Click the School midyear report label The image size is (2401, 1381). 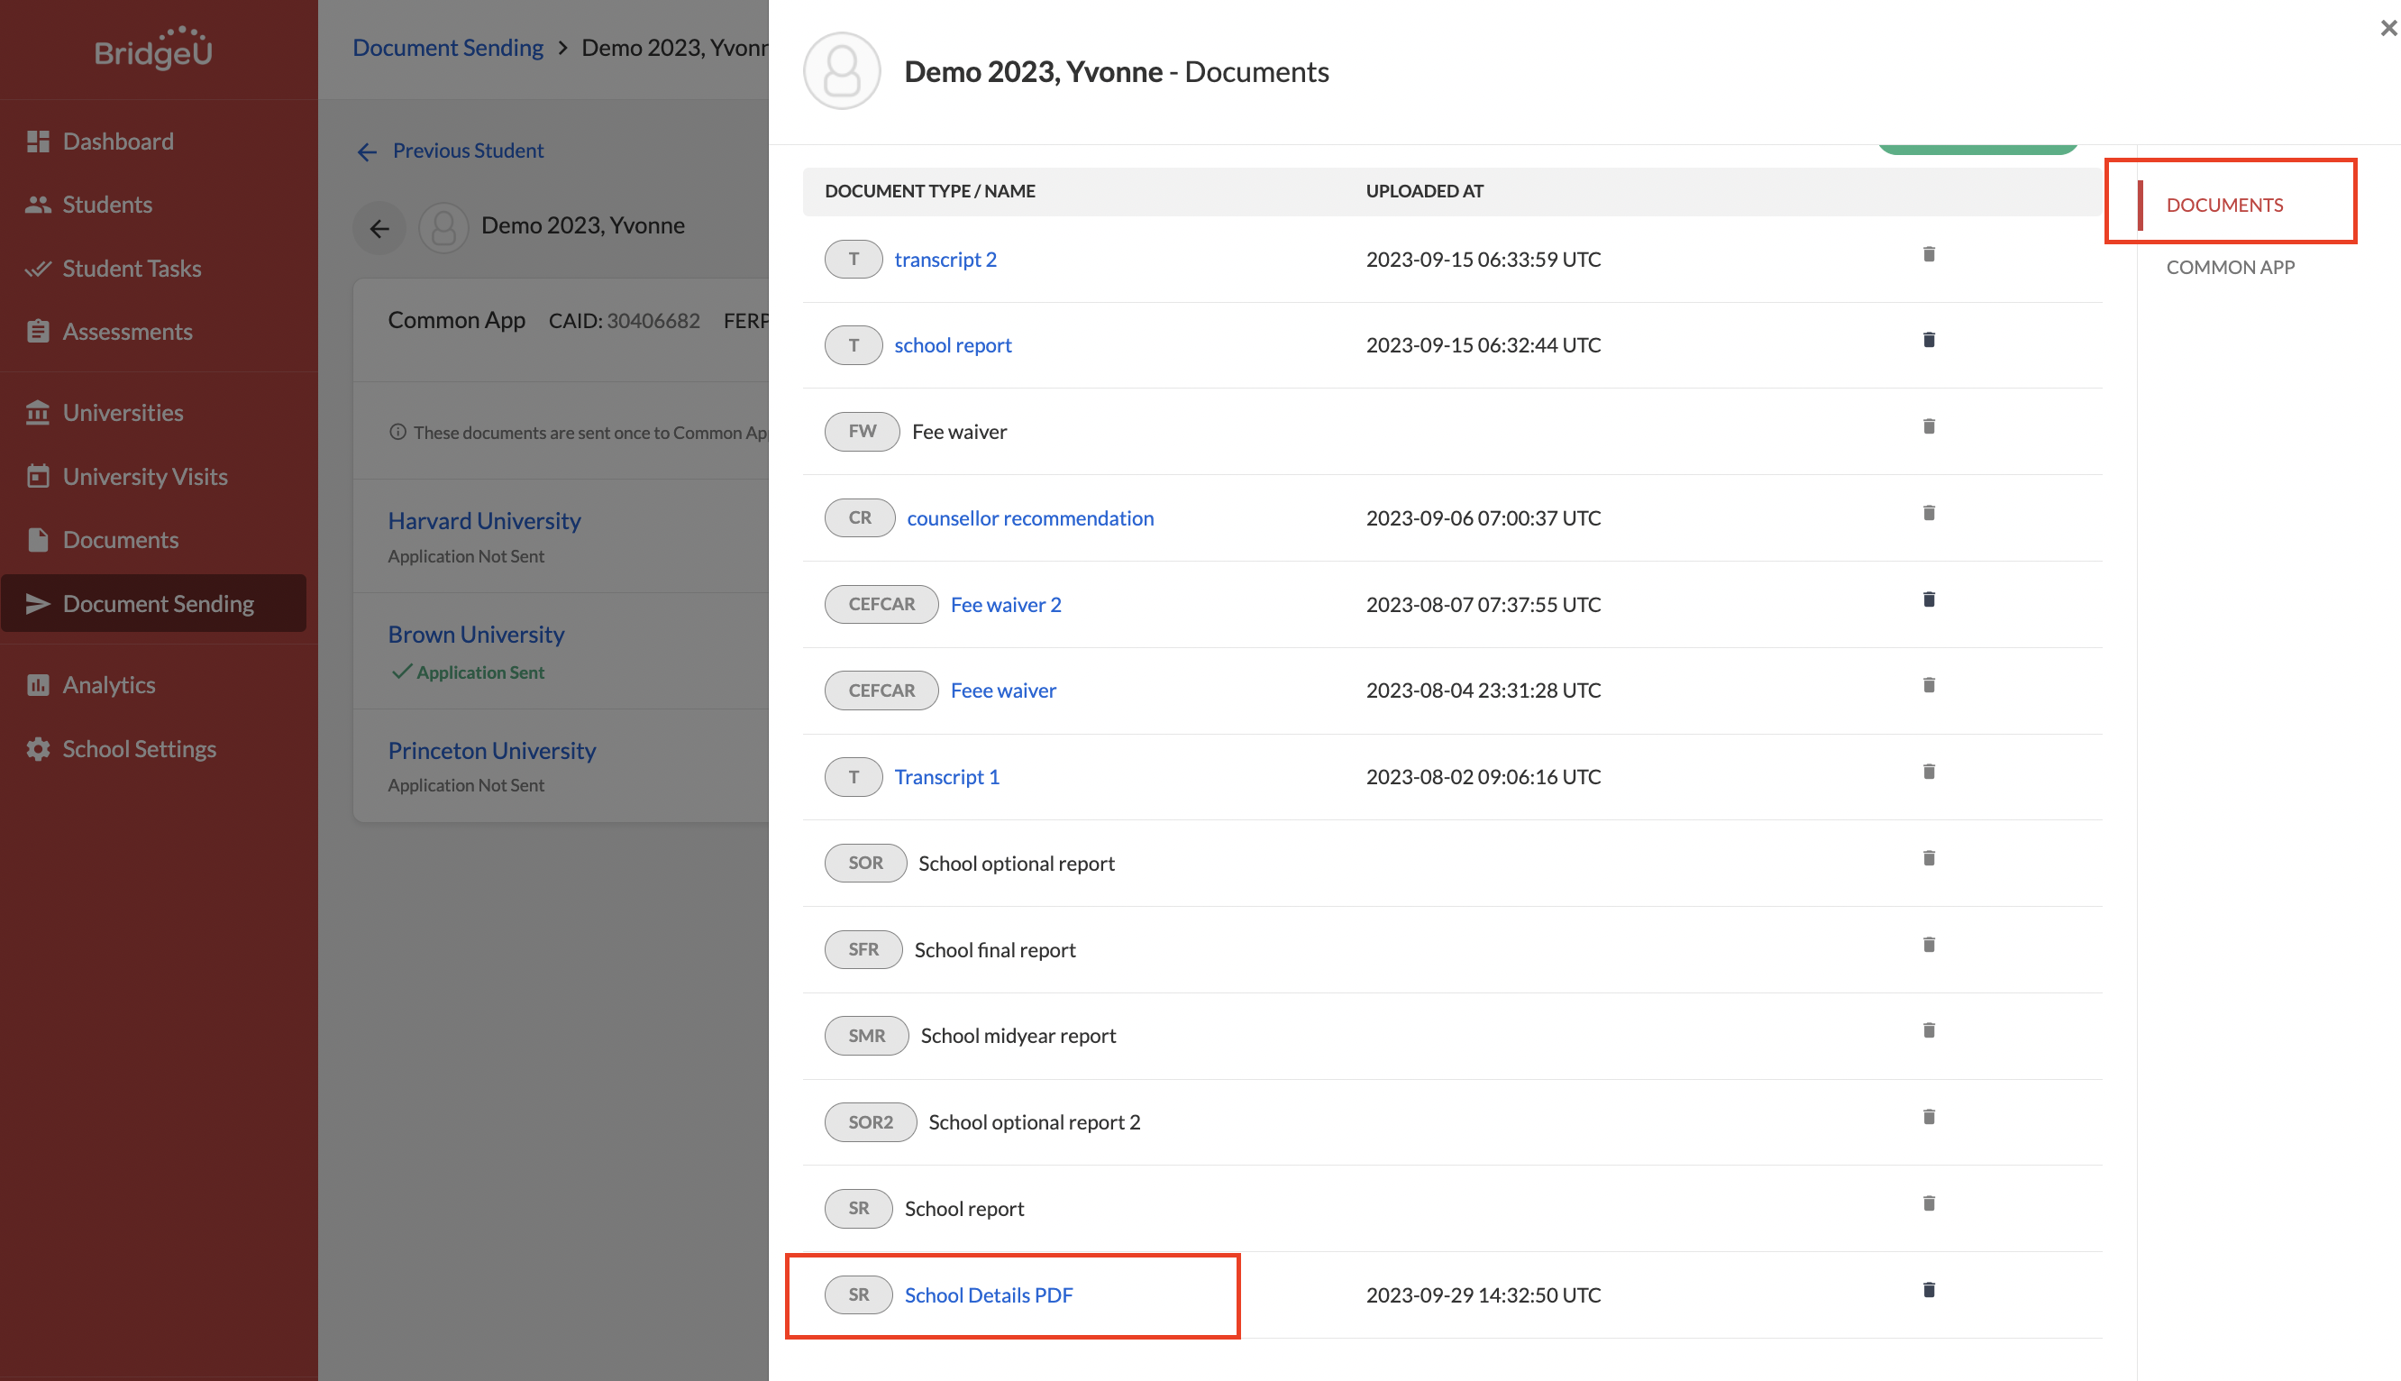tap(1018, 1036)
